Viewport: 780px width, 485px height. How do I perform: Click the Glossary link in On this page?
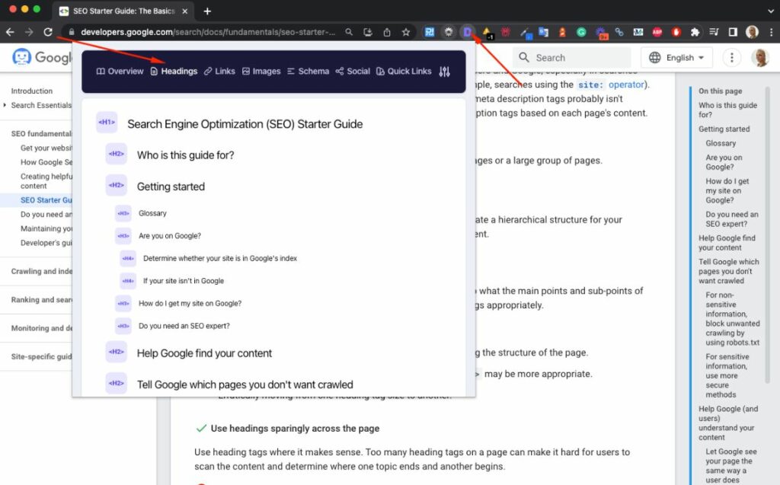(x=721, y=143)
